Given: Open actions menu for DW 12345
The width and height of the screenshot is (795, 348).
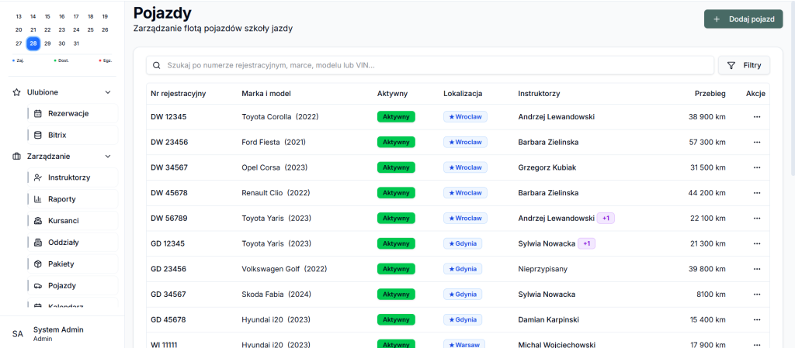Looking at the screenshot, I should tap(757, 117).
